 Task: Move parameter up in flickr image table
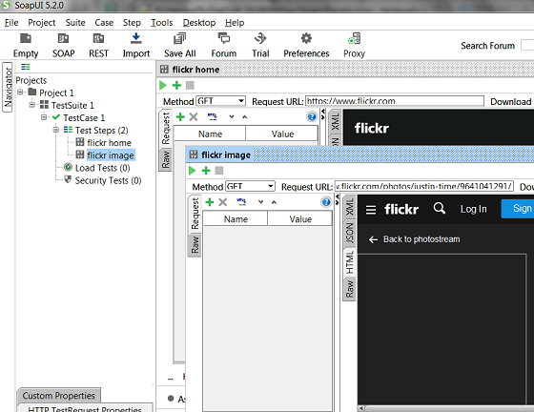[x=274, y=202]
